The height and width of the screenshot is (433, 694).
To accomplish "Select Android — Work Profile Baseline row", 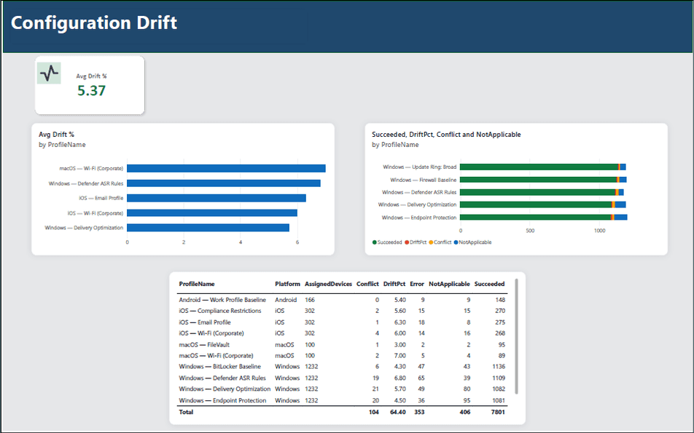I will coord(342,300).
